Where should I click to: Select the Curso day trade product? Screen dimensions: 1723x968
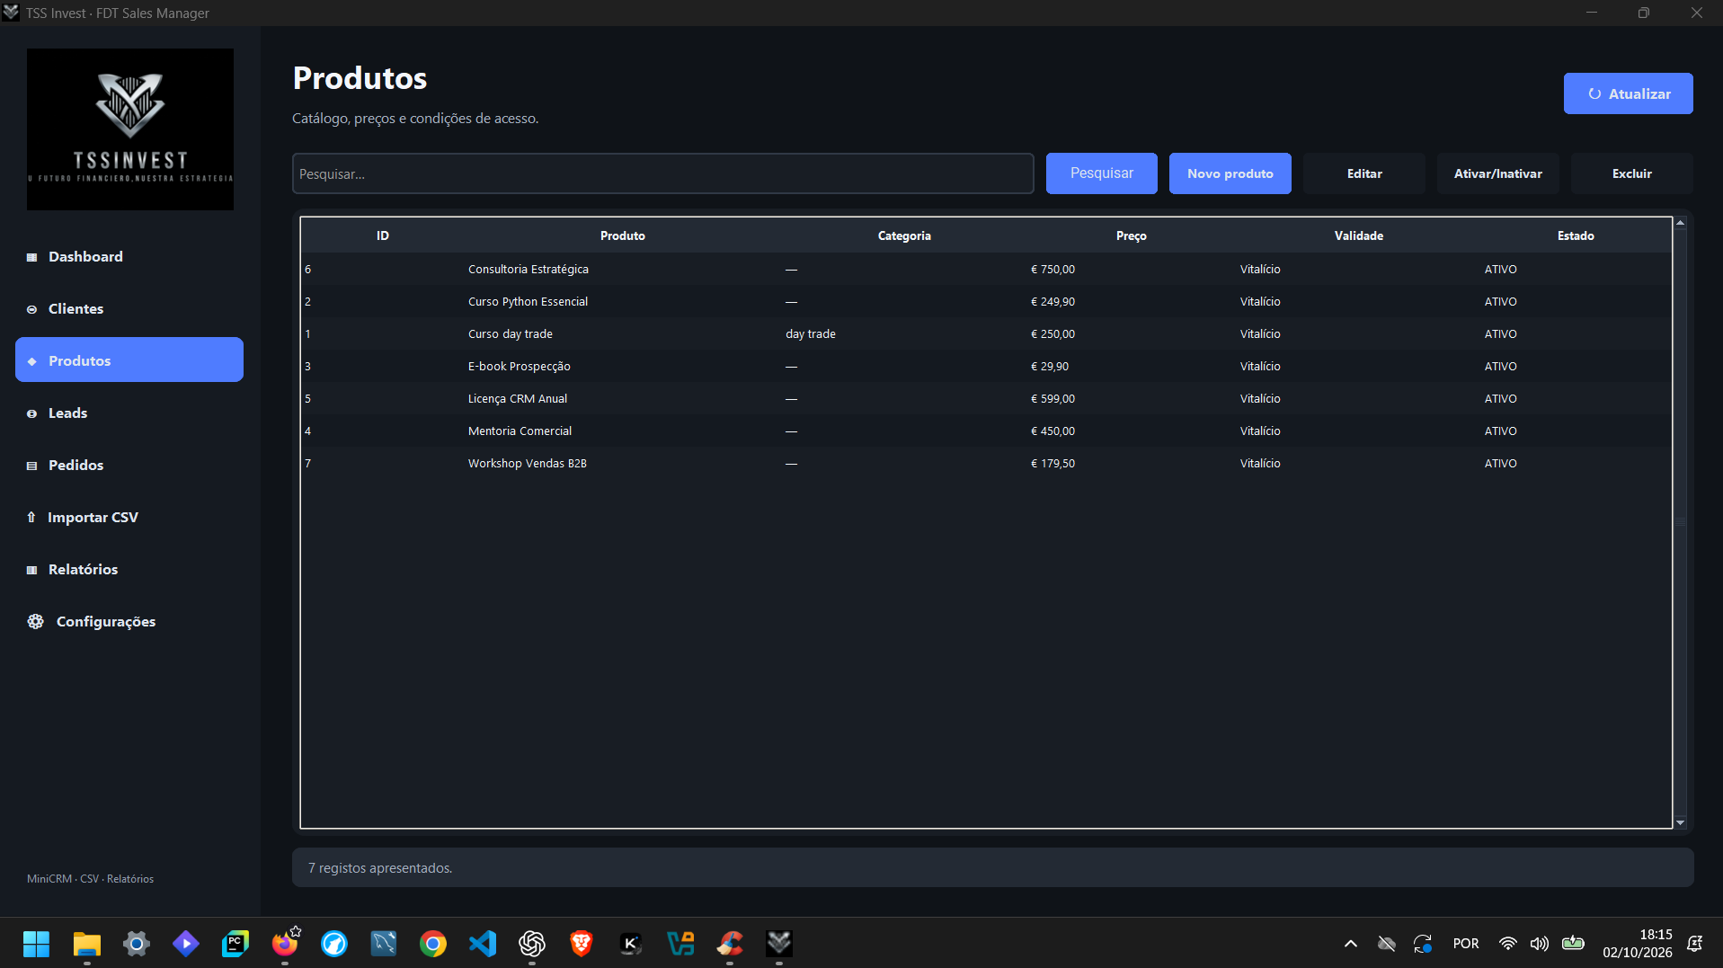[x=986, y=334]
